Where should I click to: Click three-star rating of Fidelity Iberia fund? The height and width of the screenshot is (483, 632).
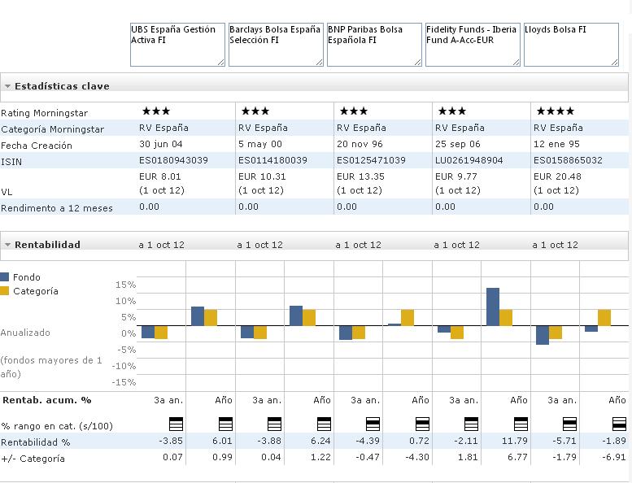(451, 111)
